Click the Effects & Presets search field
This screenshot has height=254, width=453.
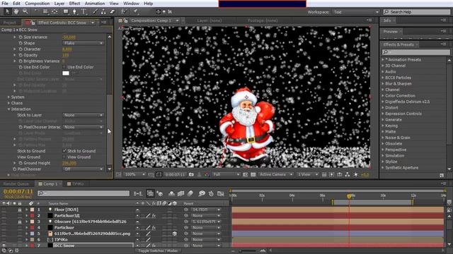pyautogui.click(x=416, y=52)
